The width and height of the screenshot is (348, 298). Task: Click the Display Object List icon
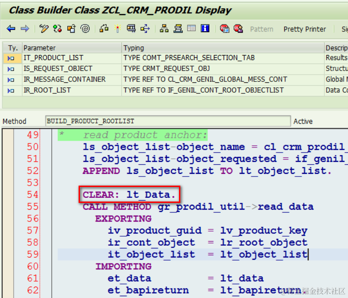click(145, 29)
